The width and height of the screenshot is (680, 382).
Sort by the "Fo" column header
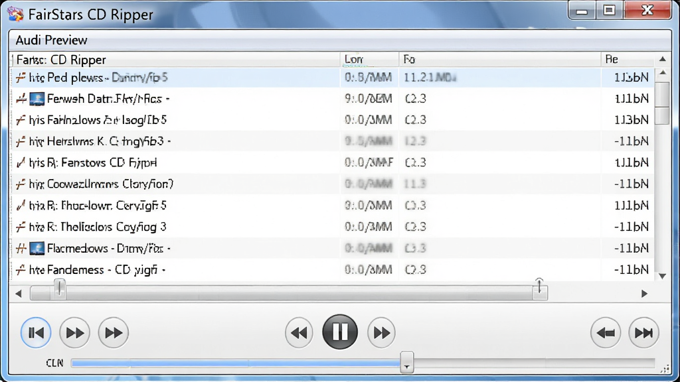pyautogui.click(x=499, y=59)
